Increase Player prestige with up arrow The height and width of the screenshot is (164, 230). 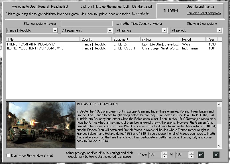coord(164,153)
